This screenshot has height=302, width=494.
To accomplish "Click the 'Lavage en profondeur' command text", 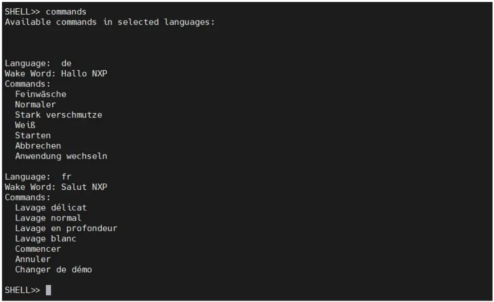I will tap(66, 228).
